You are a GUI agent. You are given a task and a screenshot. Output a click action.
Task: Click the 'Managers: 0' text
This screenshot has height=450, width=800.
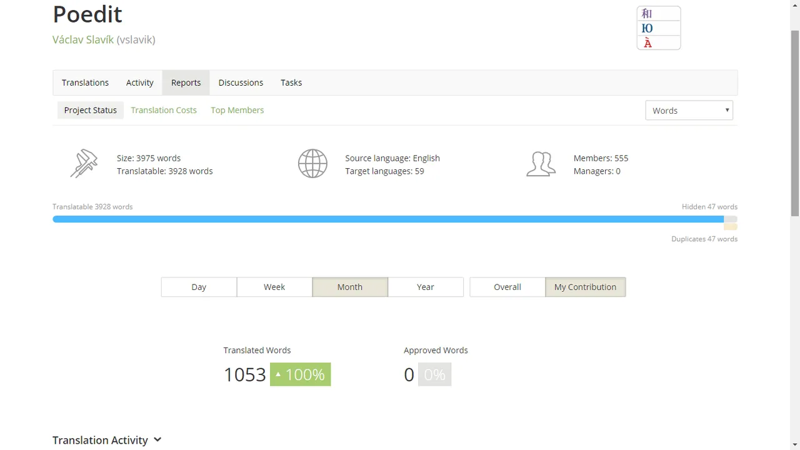point(597,171)
